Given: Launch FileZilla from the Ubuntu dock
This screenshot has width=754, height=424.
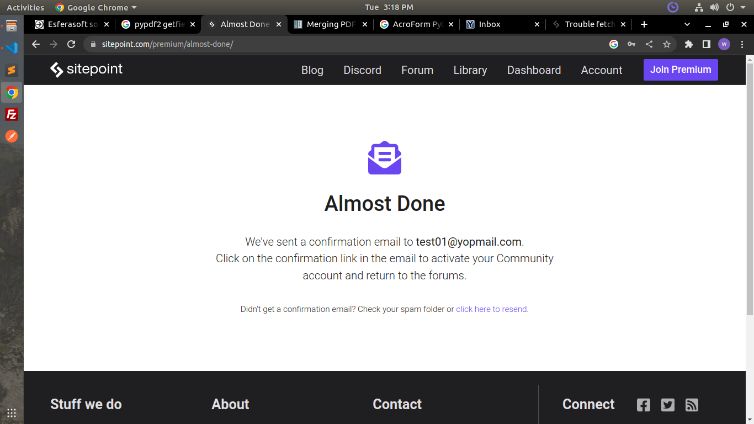Looking at the screenshot, I should click(x=12, y=114).
